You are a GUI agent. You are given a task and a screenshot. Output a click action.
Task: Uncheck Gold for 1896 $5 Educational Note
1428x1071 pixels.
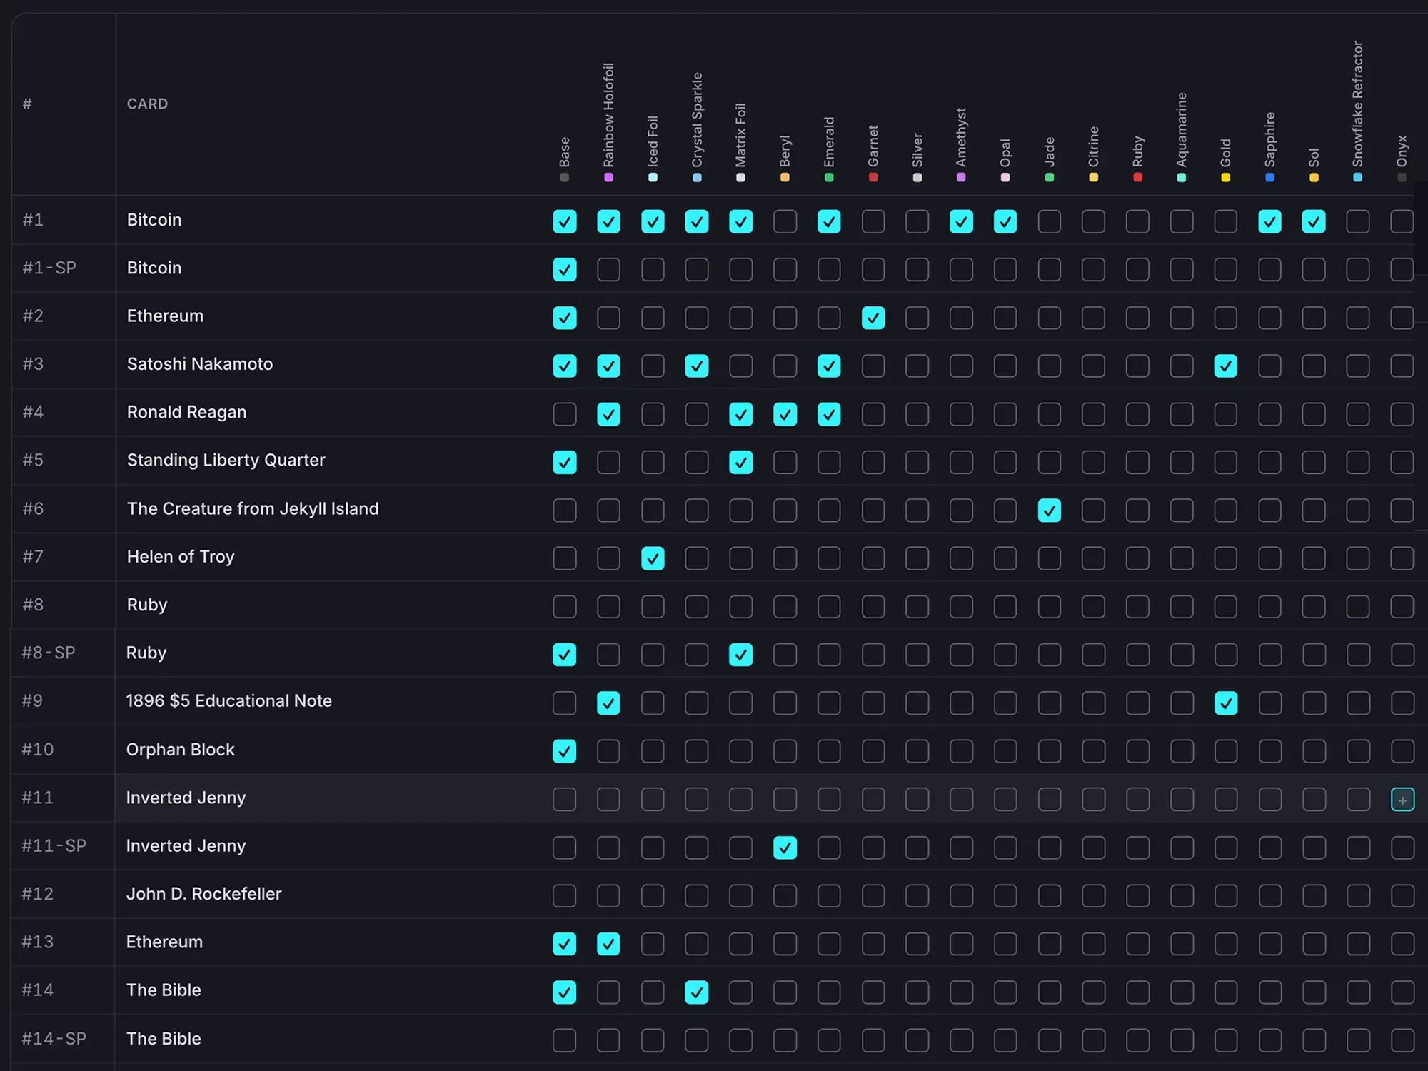point(1225,703)
